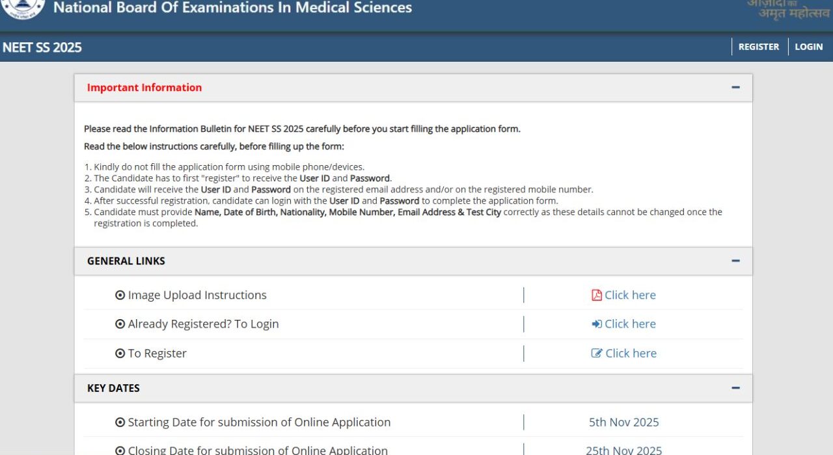The height and width of the screenshot is (455, 833).
Task: Click the bullseye icon beside Already Registered
Action: 120,324
